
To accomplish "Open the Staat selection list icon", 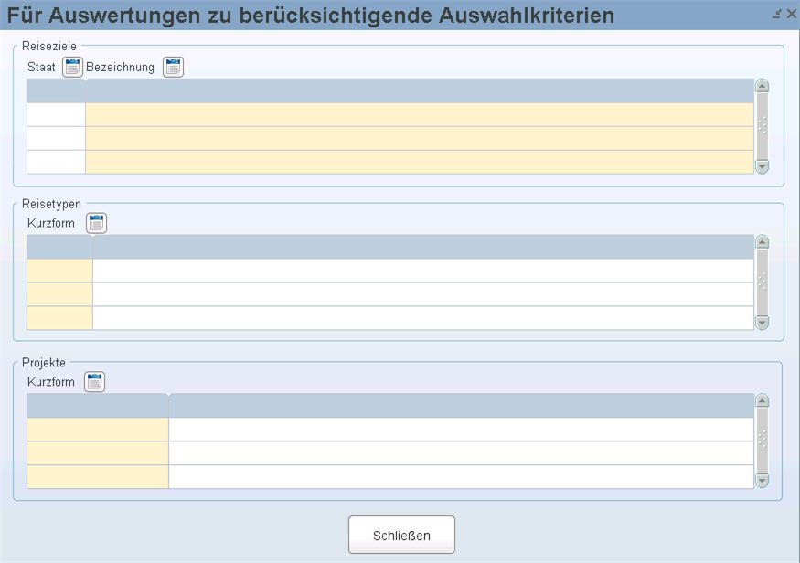I will pos(72,67).
